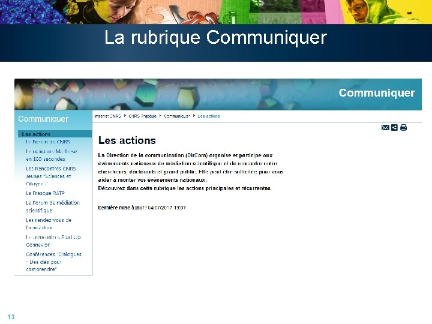Select the Les actions breadcrumb
This screenshot has width=432, height=324.
[209, 116]
